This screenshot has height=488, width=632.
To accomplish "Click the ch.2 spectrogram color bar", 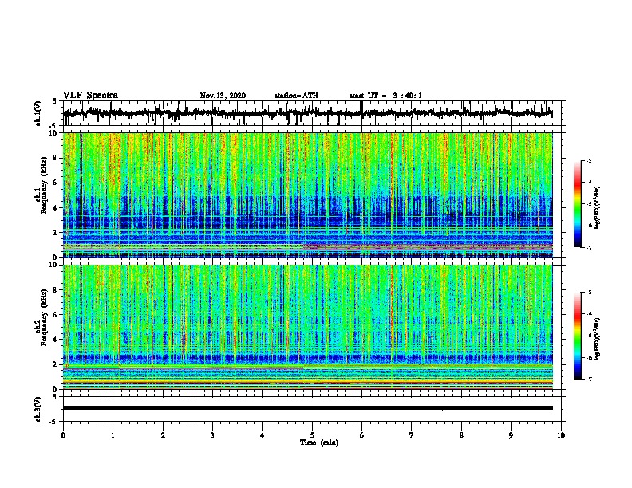I will [x=577, y=336].
